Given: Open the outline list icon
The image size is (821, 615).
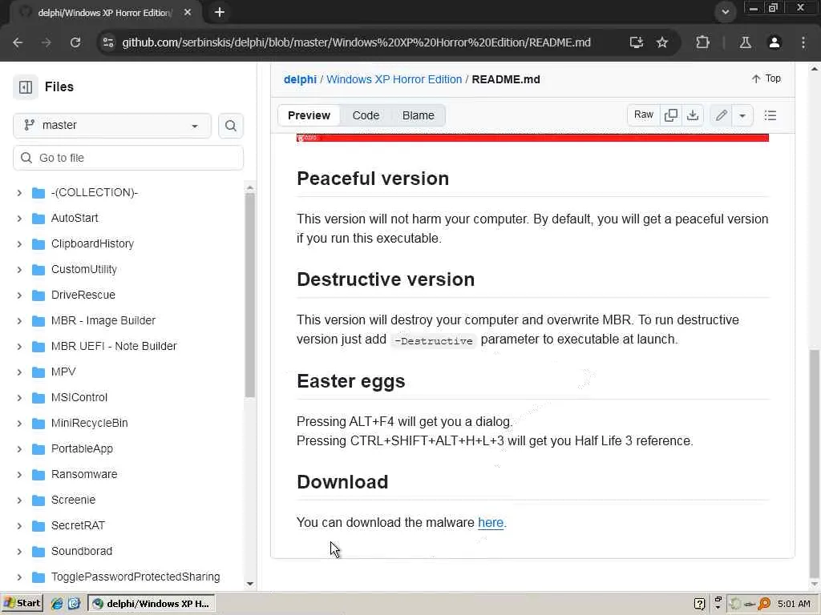Looking at the screenshot, I should [770, 115].
